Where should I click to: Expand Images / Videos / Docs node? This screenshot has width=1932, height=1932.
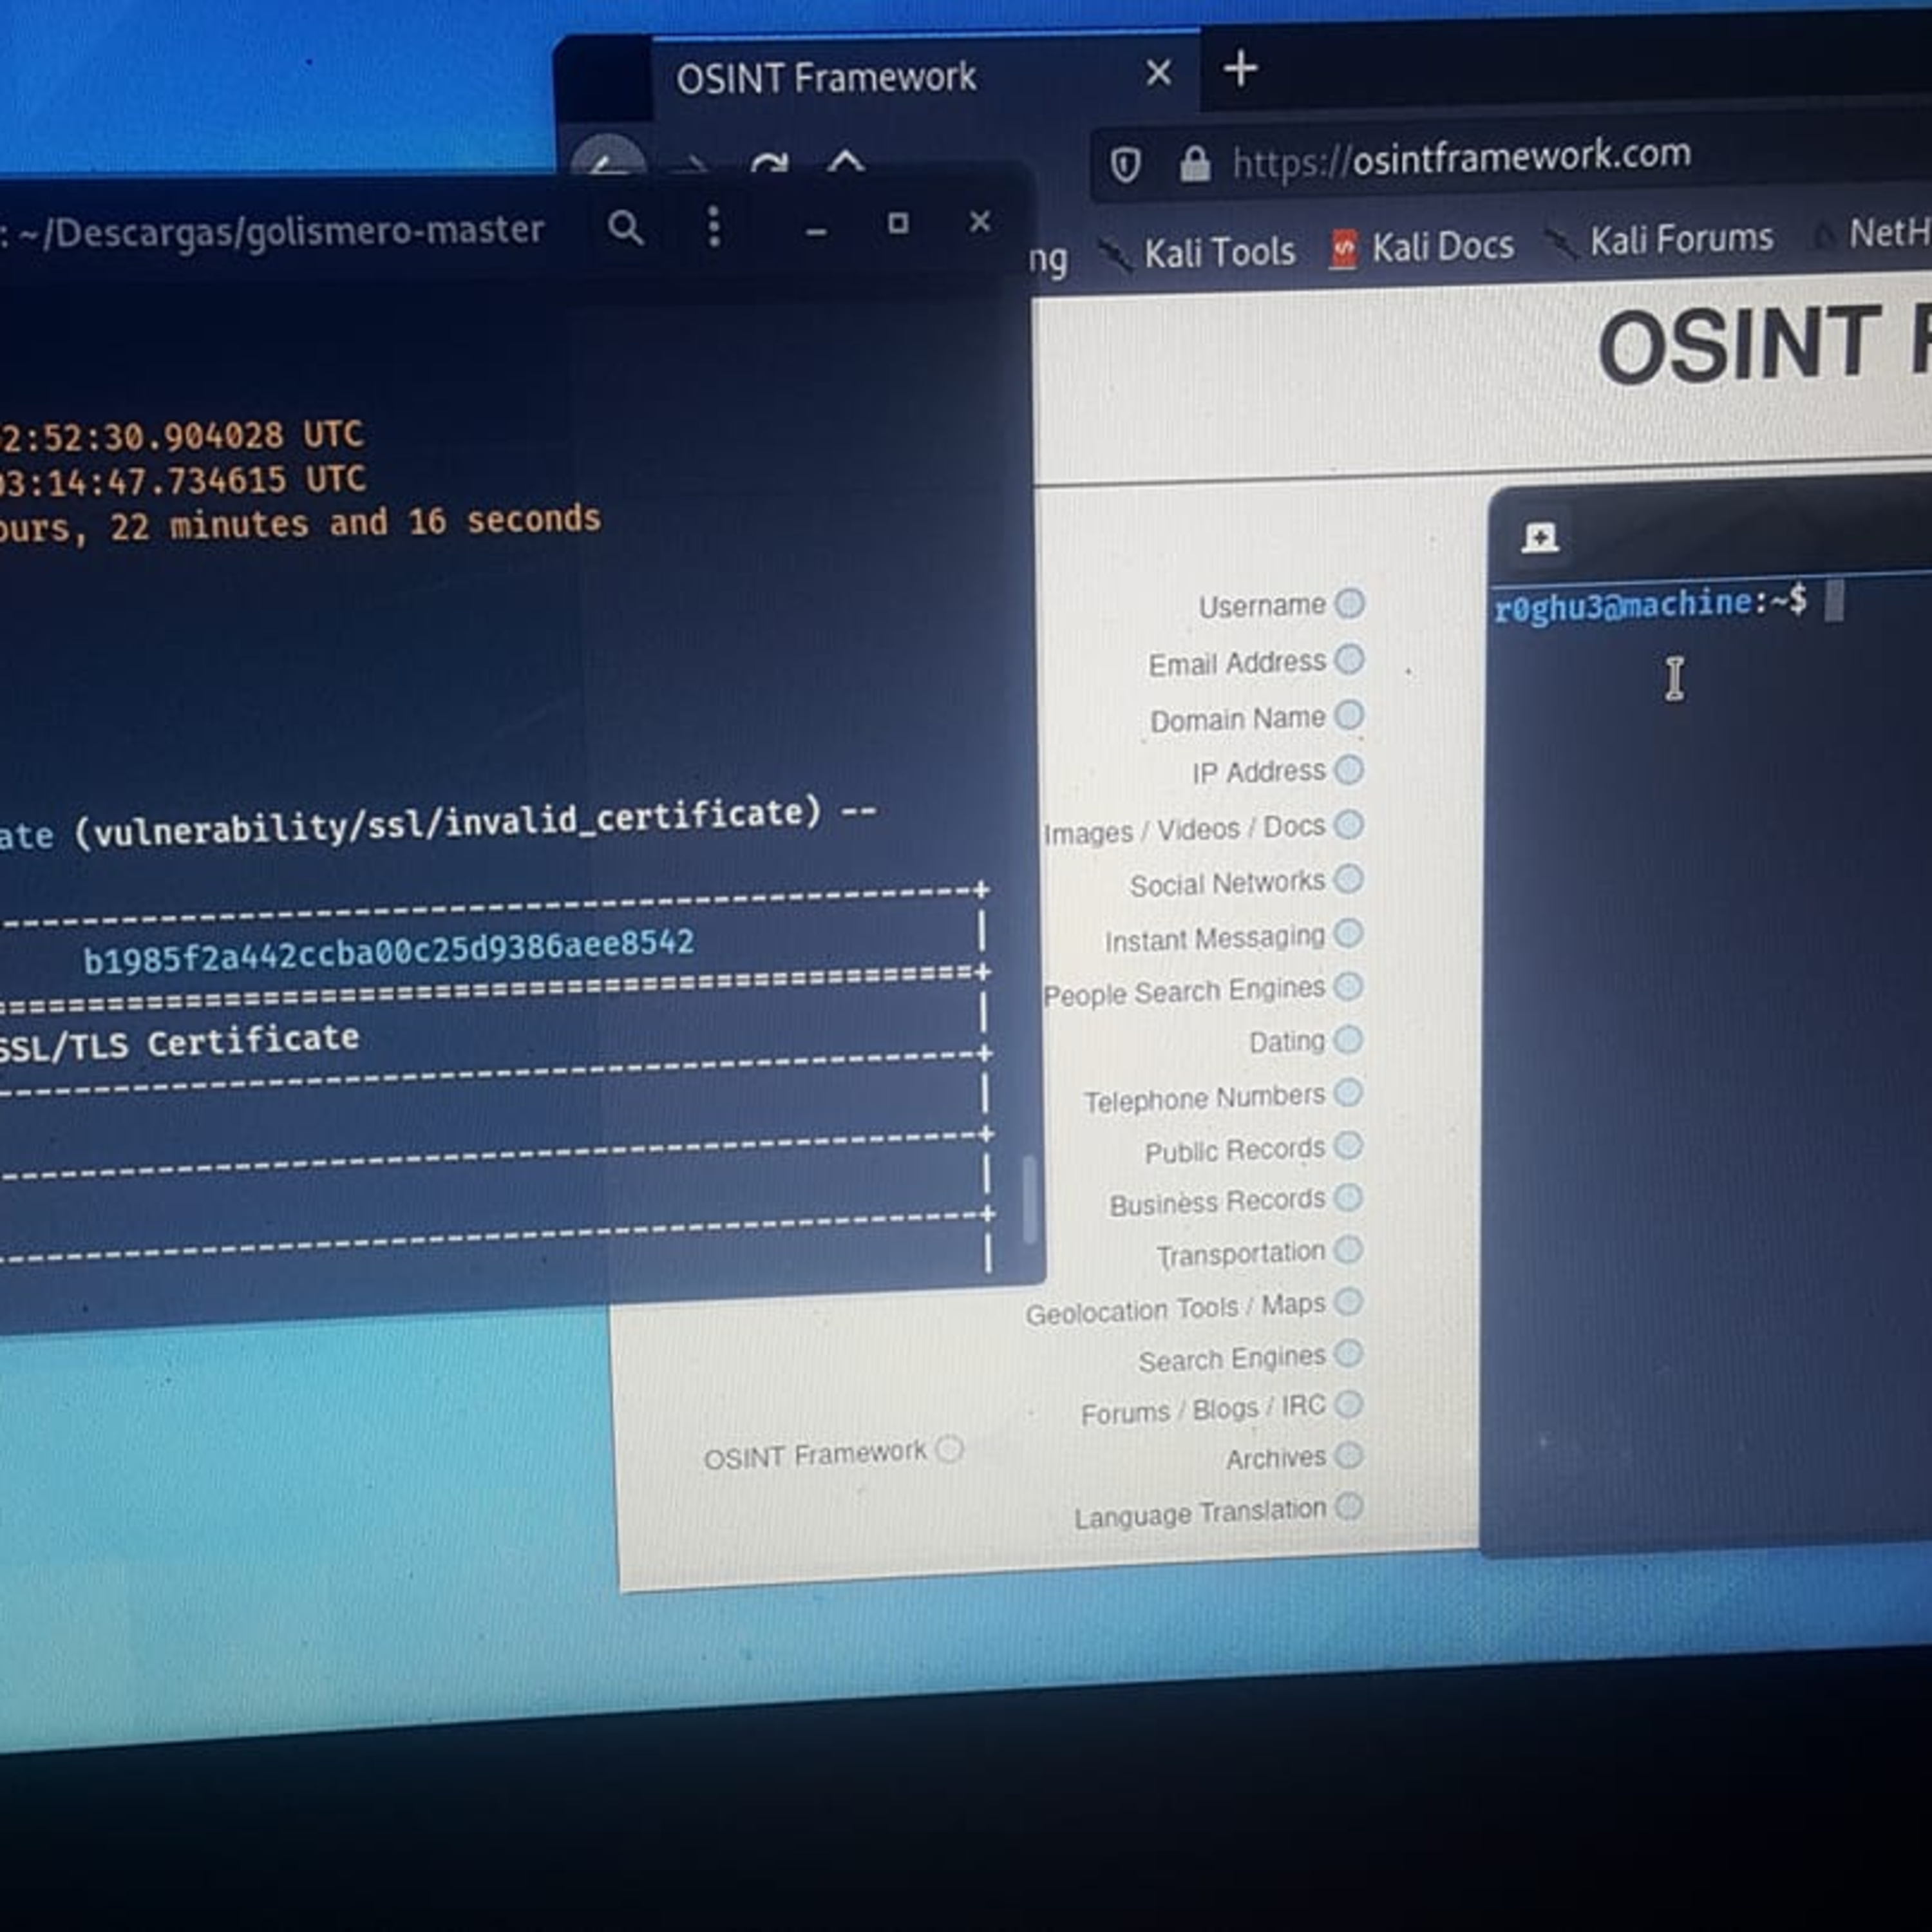(x=1350, y=824)
